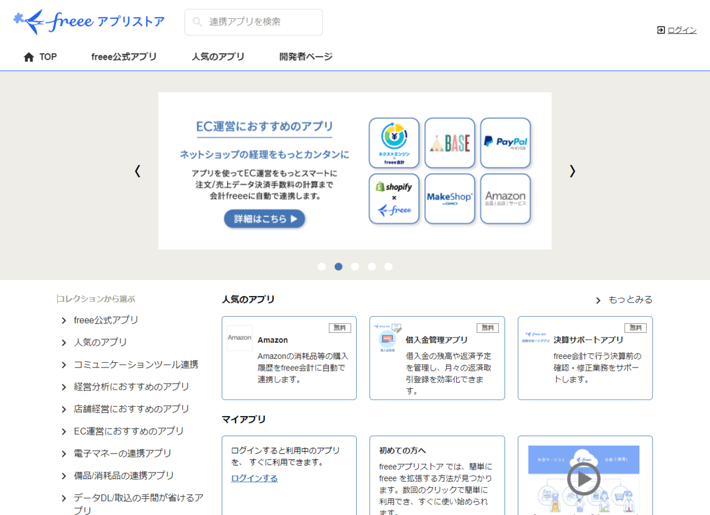Screen dimensions: 710x515
Task: Open freee公式アプリ collection in sidebar
Action: pyautogui.click(x=106, y=320)
